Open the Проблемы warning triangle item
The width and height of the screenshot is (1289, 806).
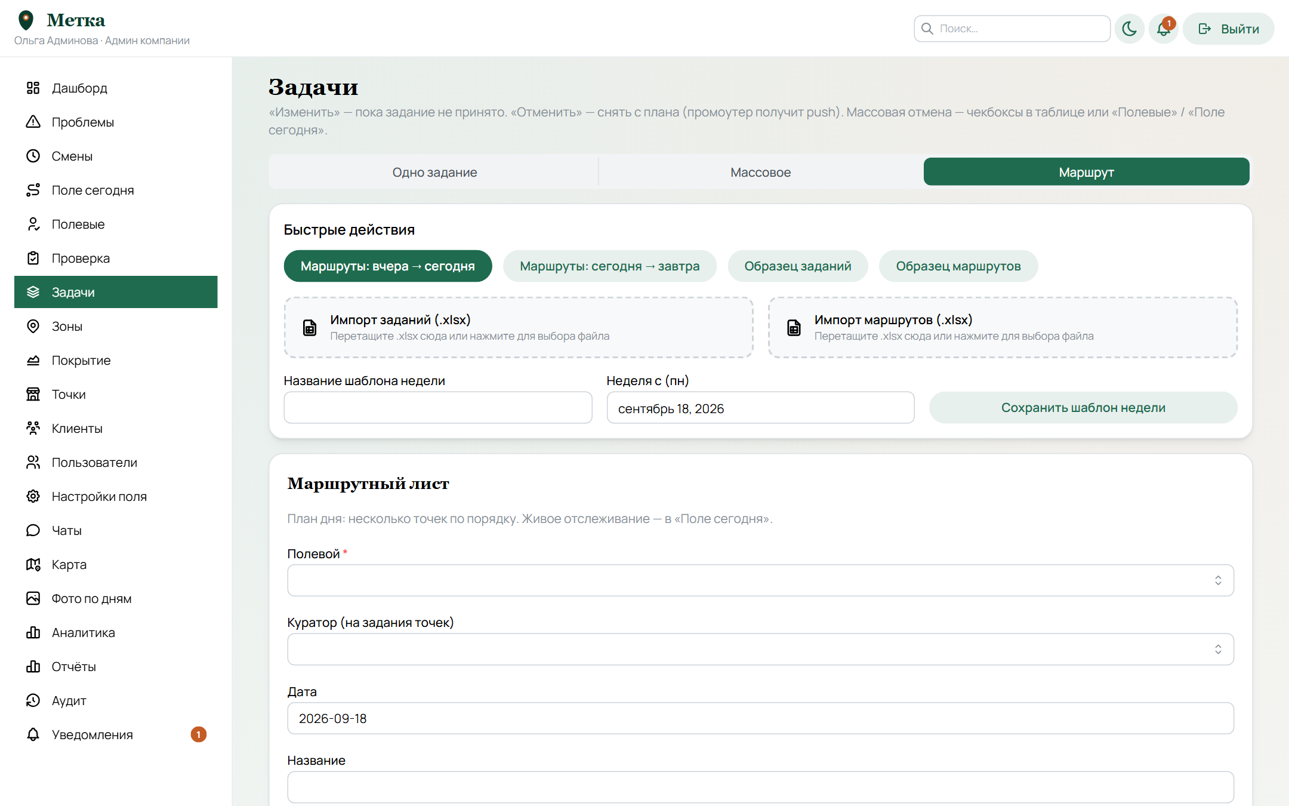[33, 122]
